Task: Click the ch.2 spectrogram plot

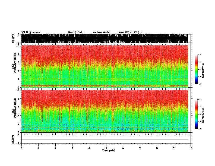Action: pos(105,111)
